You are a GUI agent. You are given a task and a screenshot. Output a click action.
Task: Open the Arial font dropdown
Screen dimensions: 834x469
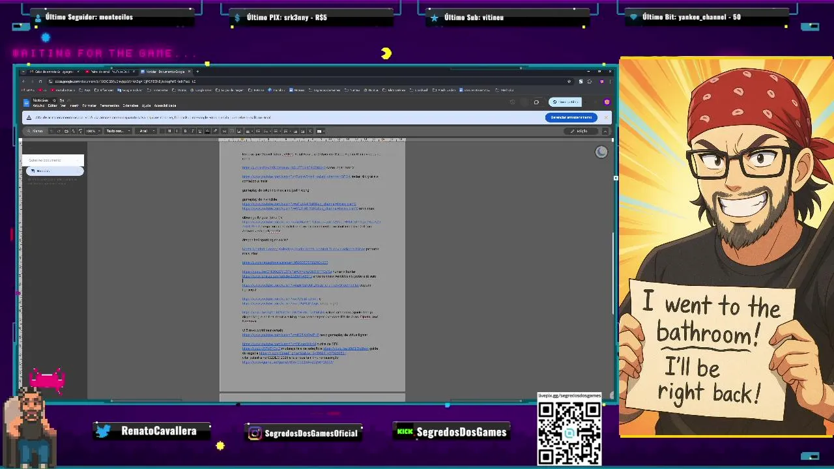click(147, 131)
